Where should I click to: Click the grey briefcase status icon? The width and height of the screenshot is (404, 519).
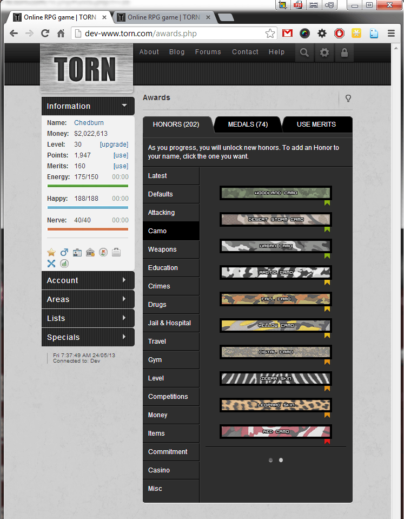[x=116, y=253]
